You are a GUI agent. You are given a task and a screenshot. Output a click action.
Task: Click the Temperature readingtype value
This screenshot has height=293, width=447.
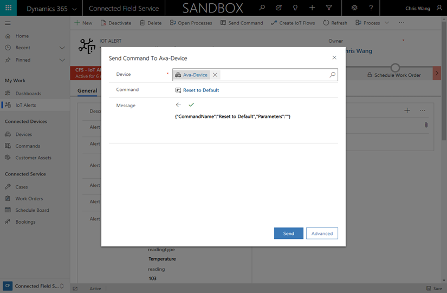click(162, 259)
